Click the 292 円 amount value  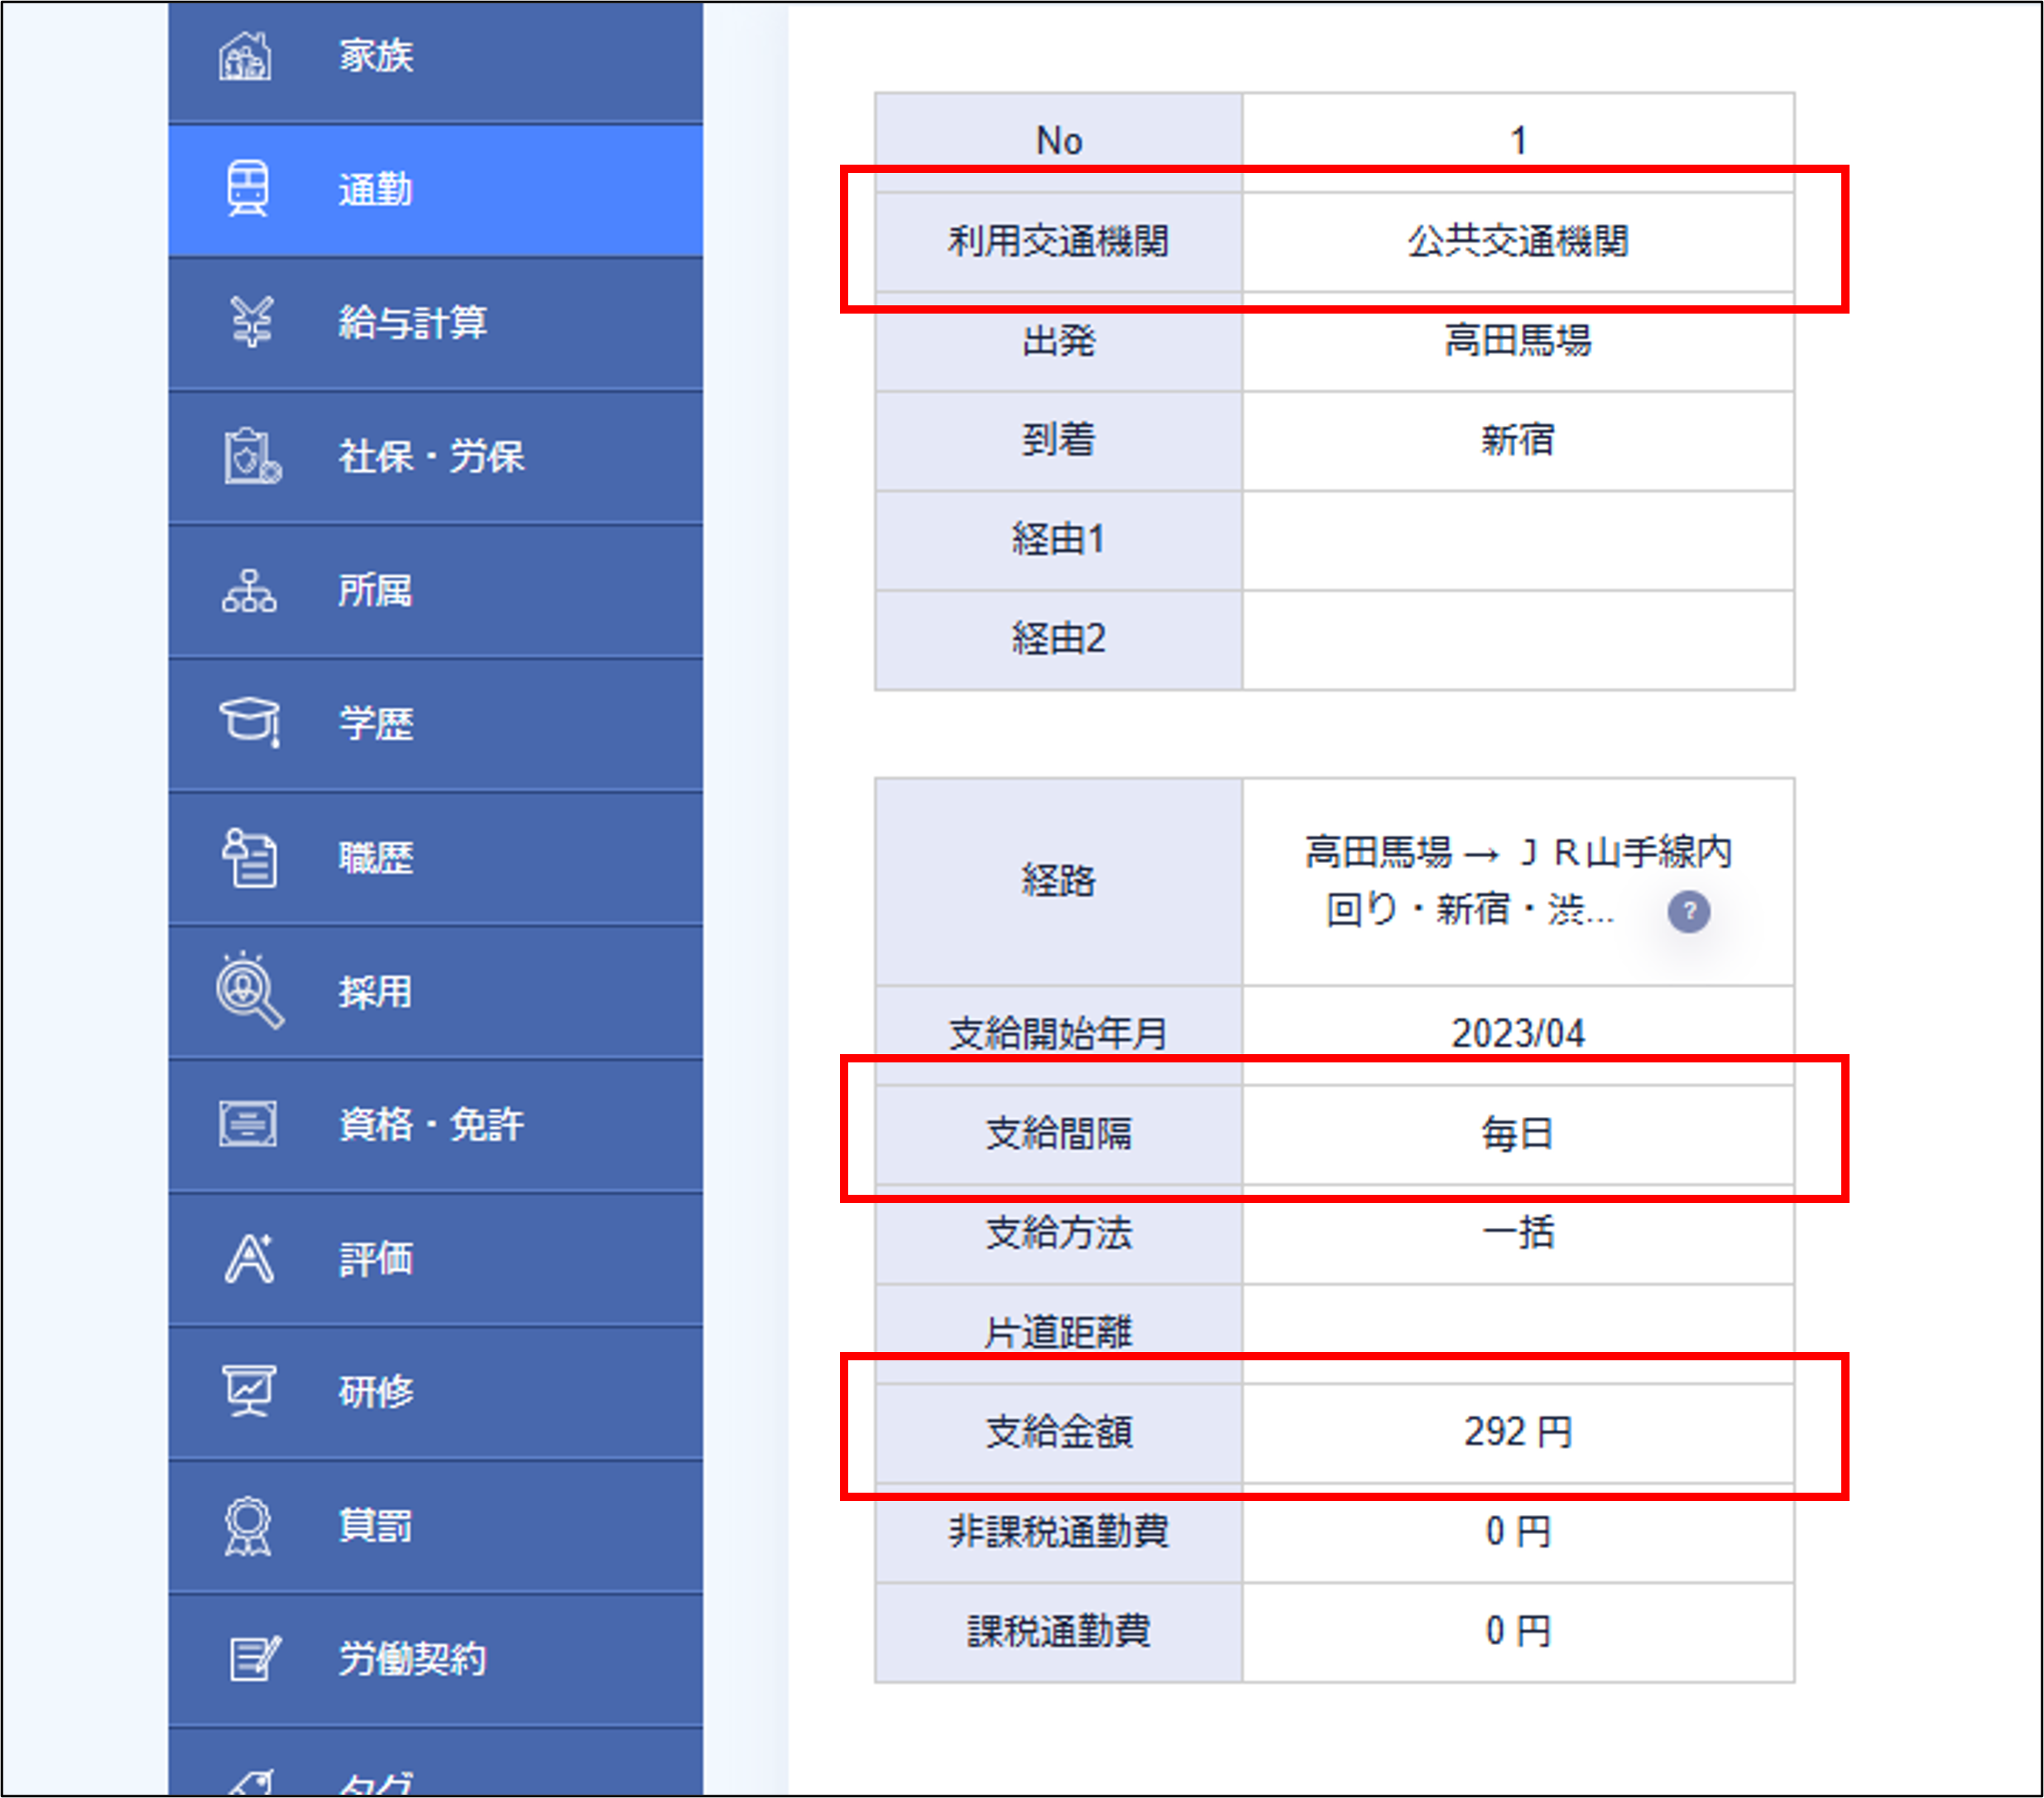(x=1518, y=1432)
